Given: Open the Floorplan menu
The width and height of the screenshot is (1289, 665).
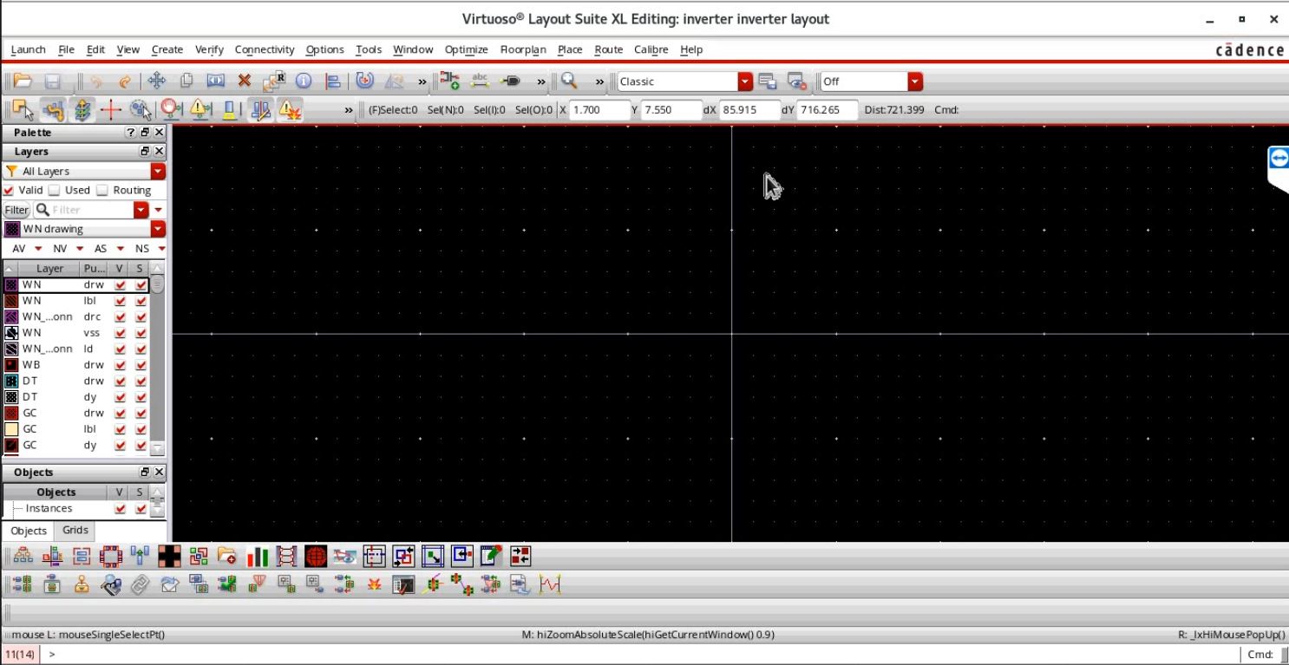Looking at the screenshot, I should click(x=523, y=49).
